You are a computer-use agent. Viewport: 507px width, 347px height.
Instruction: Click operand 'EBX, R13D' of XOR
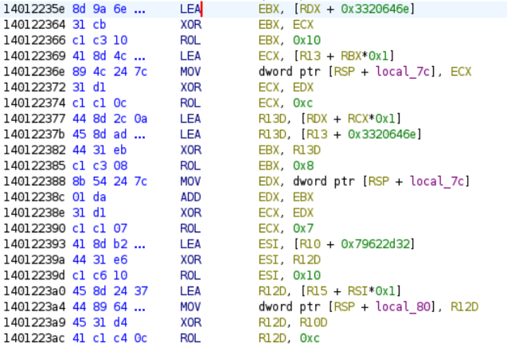(289, 150)
